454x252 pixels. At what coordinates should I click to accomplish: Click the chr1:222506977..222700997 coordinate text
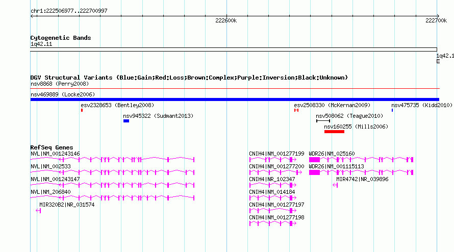pos(69,11)
